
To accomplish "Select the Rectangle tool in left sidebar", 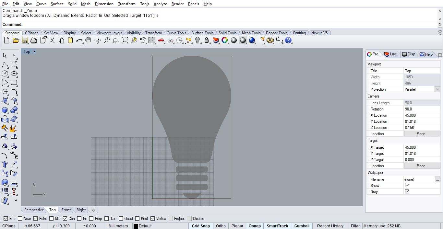I will pyautogui.click(x=14, y=83).
